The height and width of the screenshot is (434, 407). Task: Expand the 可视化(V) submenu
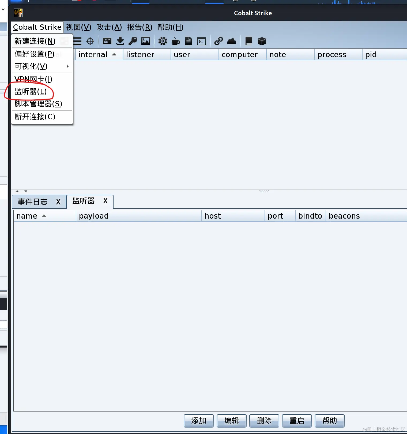42,66
